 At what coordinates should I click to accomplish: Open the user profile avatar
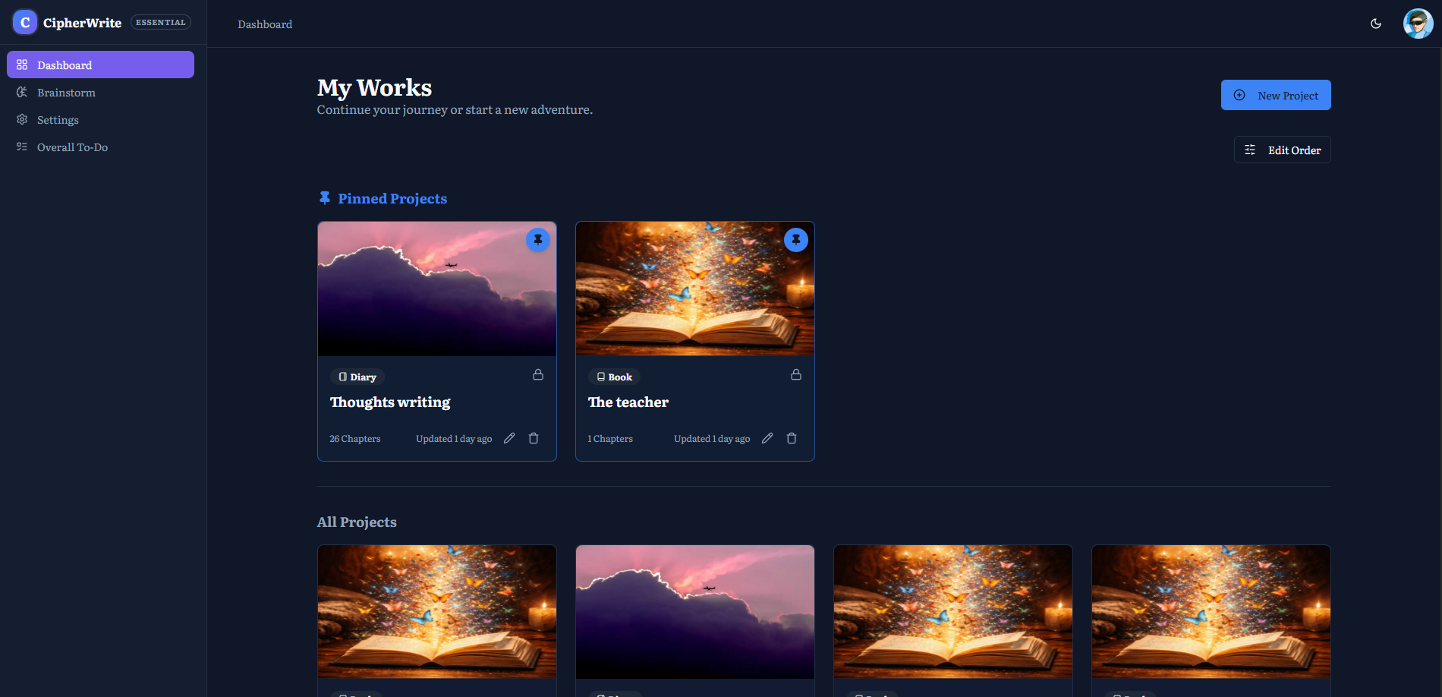1417,24
